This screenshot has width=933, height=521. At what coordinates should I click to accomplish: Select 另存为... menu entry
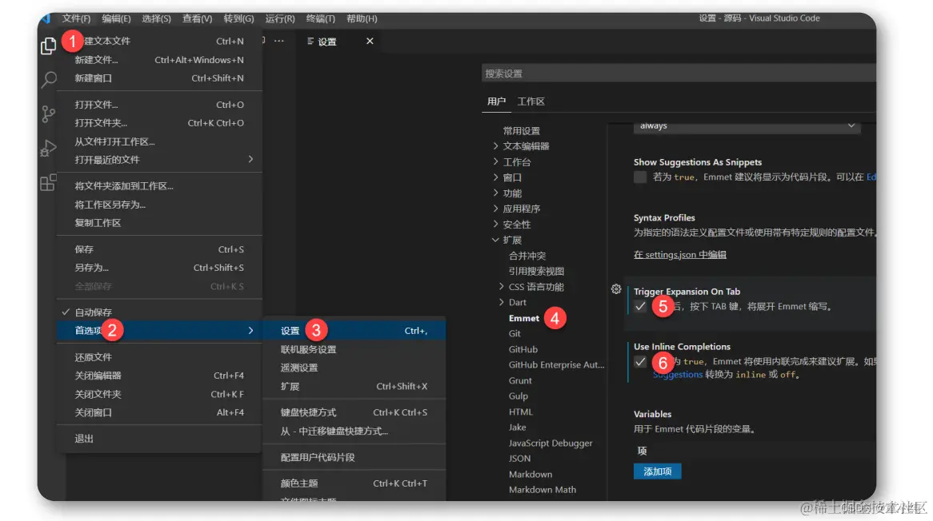(x=159, y=268)
